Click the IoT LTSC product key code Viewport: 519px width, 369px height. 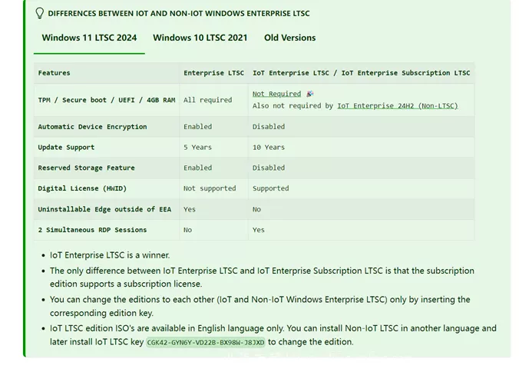click(206, 342)
